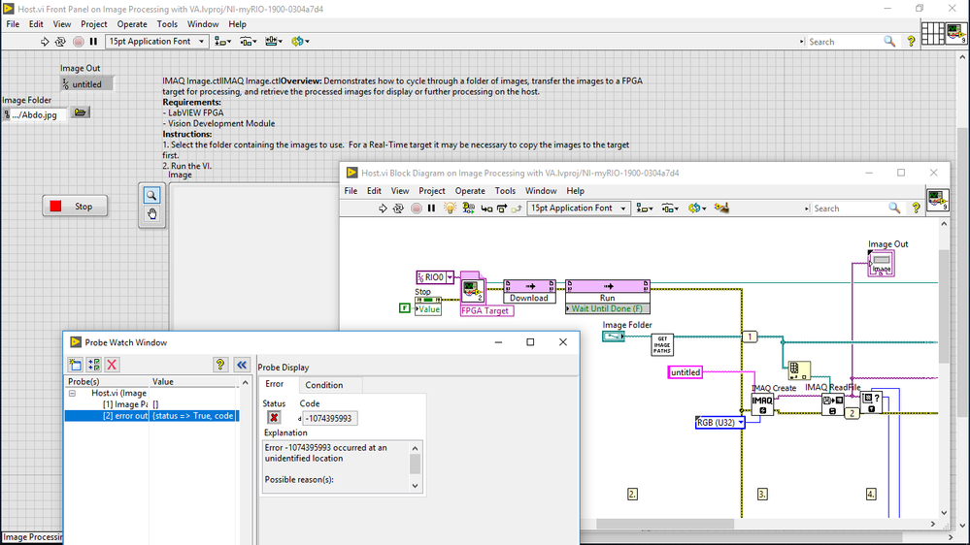Screen dimensions: 970x545
Task: Pause execution in Block Diagram toolbar
Action: point(432,208)
